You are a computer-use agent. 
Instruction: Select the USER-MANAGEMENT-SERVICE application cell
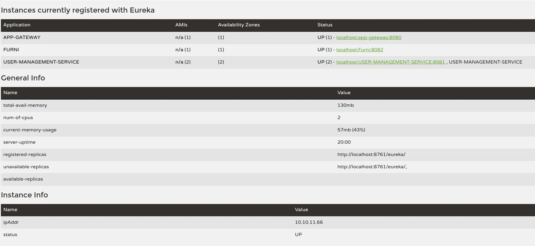pos(41,62)
